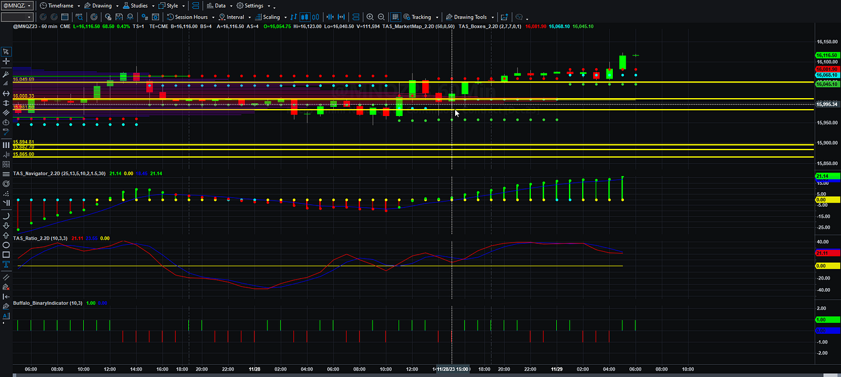Zoom in with the magnifier plus icon
841x377 pixels.
[x=370, y=17]
